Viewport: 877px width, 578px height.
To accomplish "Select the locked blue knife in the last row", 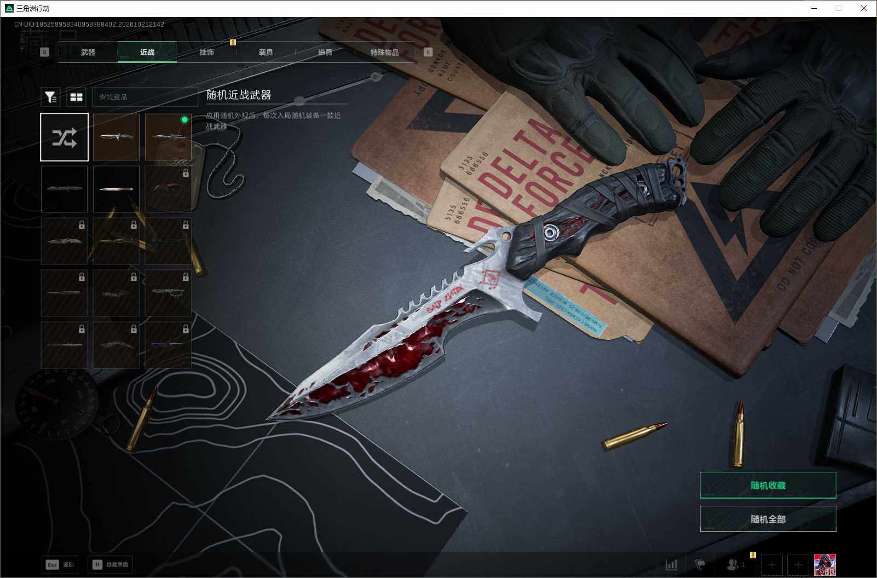I will click(168, 345).
